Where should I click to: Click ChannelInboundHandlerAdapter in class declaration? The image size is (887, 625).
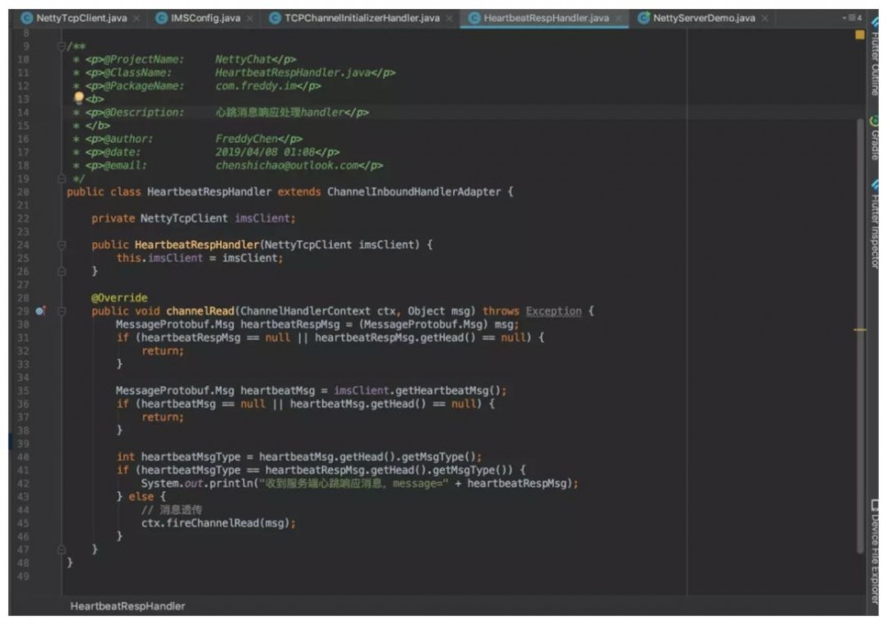[x=413, y=191]
